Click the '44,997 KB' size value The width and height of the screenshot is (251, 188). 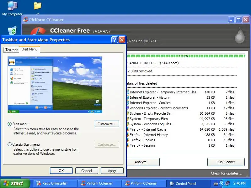[207, 119]
